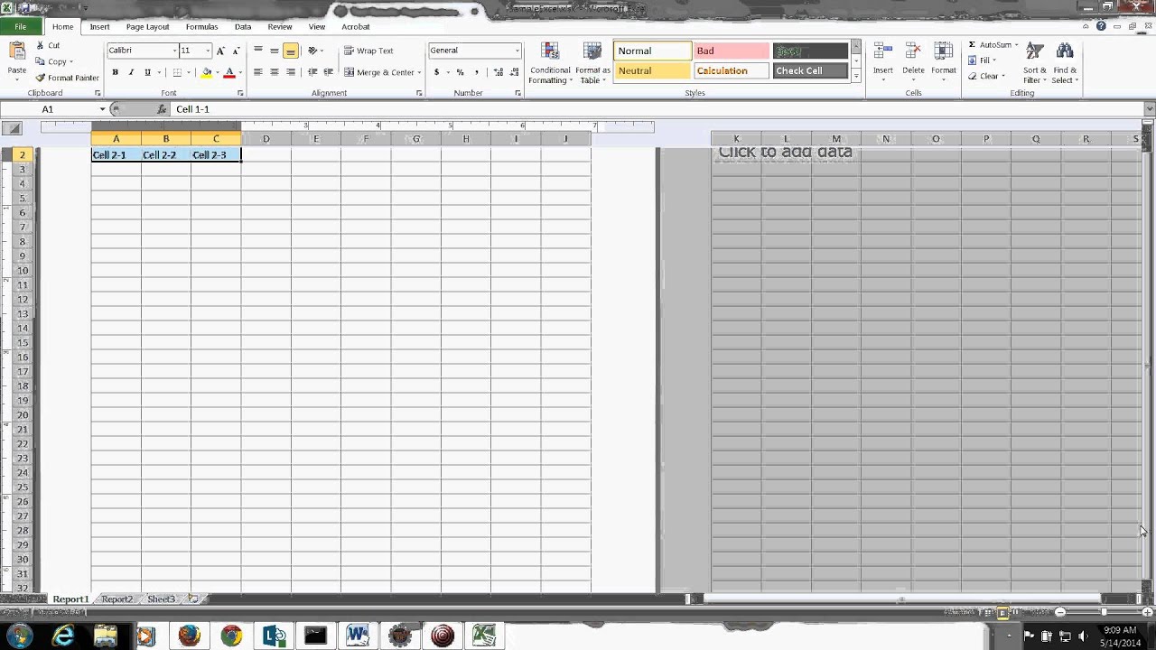Toggle bold formatting
This screenshot has height=650, width=1156.
point(115,72)
